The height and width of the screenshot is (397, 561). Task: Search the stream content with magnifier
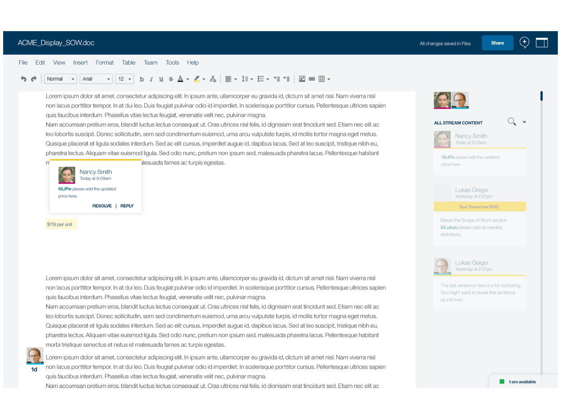pyautogui.click(x=511, y=121)
